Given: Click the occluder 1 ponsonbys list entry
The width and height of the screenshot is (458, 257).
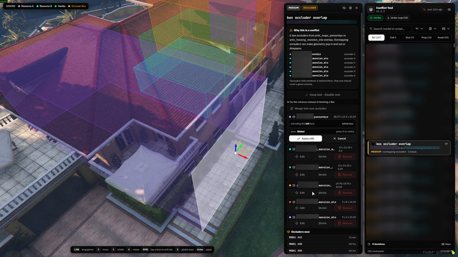Looking at the screenshot, I should (323, 54).
